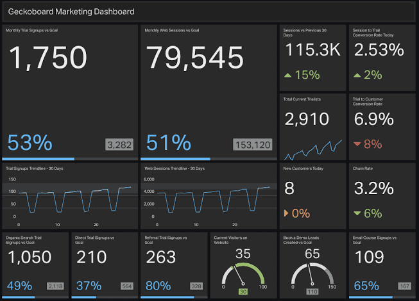Click the 49% organic search goal percentage
The image size is (419, 301).
(19, 286)
